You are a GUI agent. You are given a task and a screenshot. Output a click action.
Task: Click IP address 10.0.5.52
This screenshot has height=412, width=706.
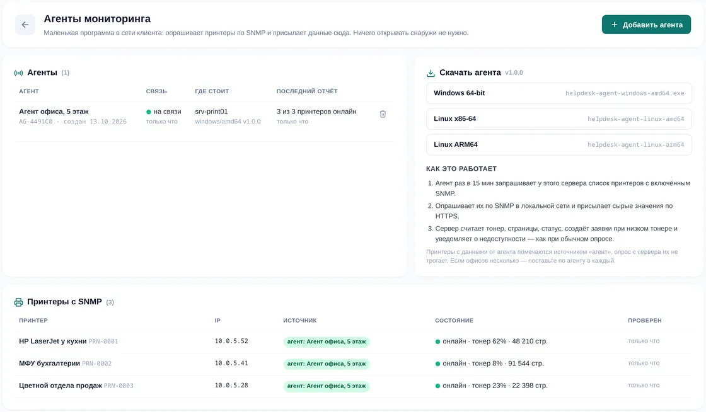click(231, 341)
